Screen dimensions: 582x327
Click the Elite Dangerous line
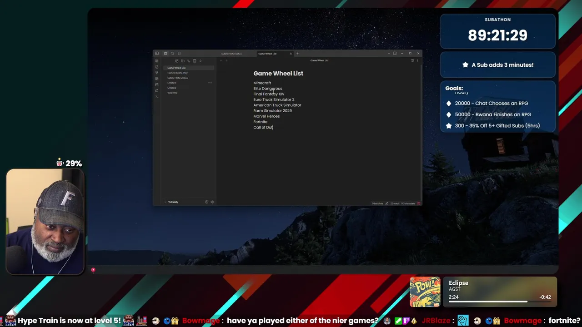[x=268, y=89]
